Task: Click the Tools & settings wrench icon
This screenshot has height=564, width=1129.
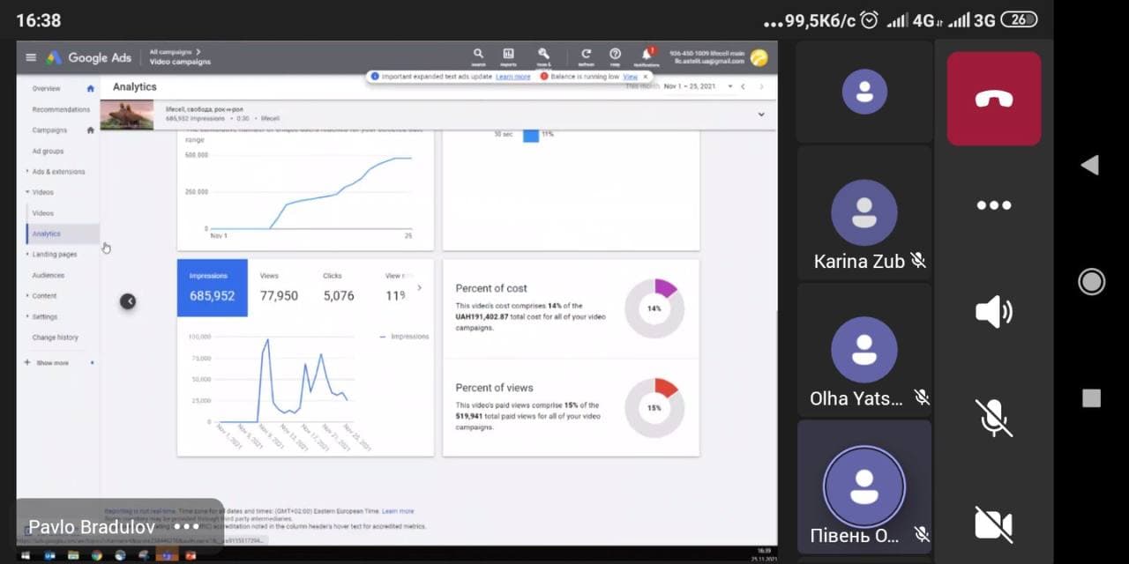Action: click(x=543, y=55)
